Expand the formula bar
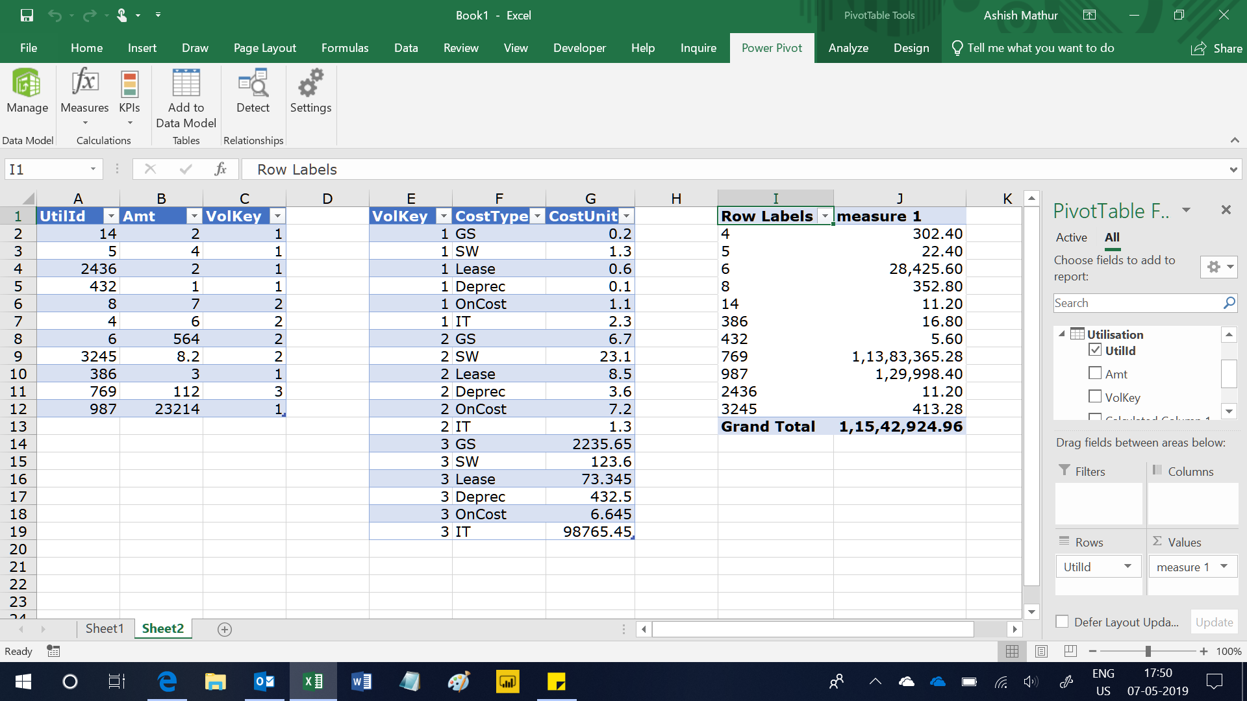Viewport: 1247px width, 701px height. pyautogui.click(x=1233, y=170)
